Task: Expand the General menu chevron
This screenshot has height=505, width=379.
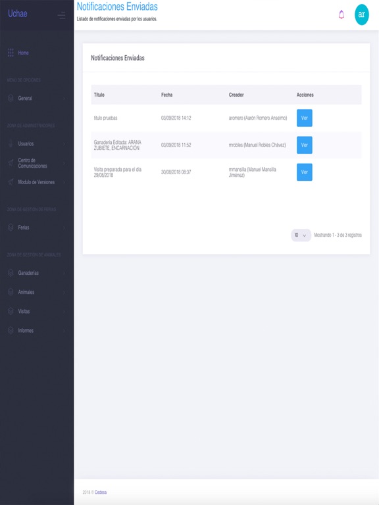Action: pyautogui.click(x=64, y=99)
